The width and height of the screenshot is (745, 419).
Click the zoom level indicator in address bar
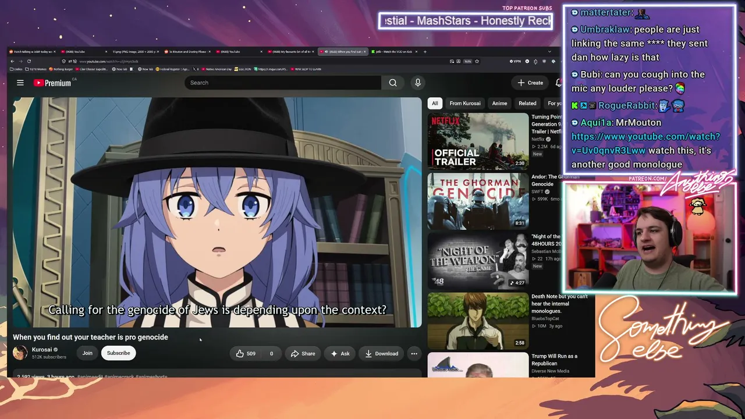(467, 61)
